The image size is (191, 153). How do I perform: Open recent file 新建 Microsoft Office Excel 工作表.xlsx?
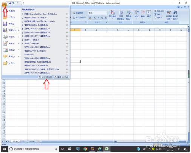(40, 14)
